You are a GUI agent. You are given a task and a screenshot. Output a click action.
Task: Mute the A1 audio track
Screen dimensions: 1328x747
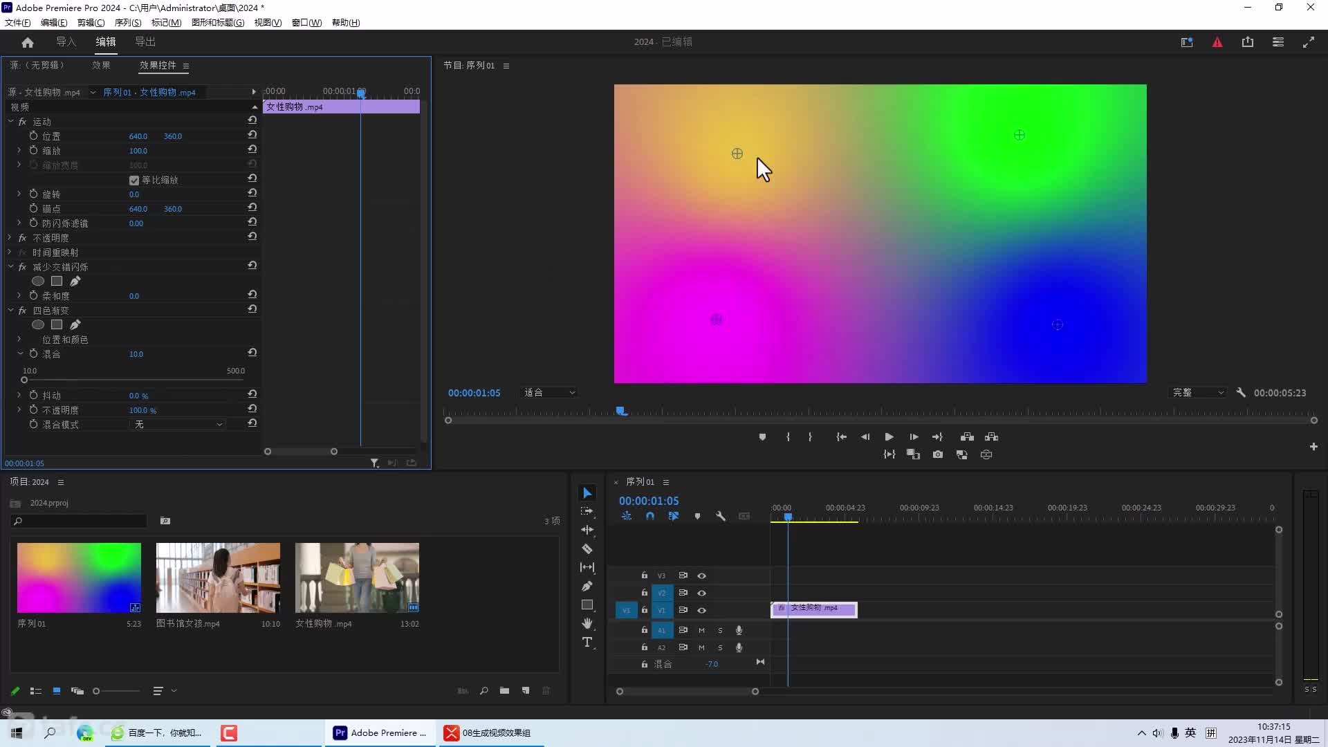pos(701,630)
